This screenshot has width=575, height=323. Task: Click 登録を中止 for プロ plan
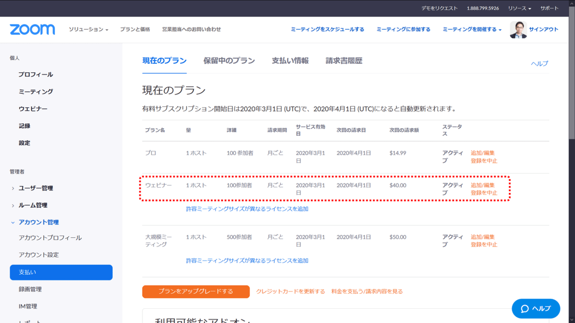tap(484, 161)
